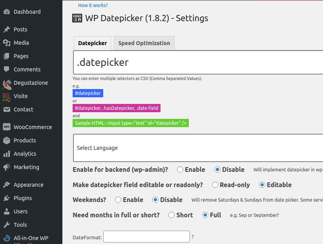Open the How it works link
323x244 pixels.
coord(93,5)
